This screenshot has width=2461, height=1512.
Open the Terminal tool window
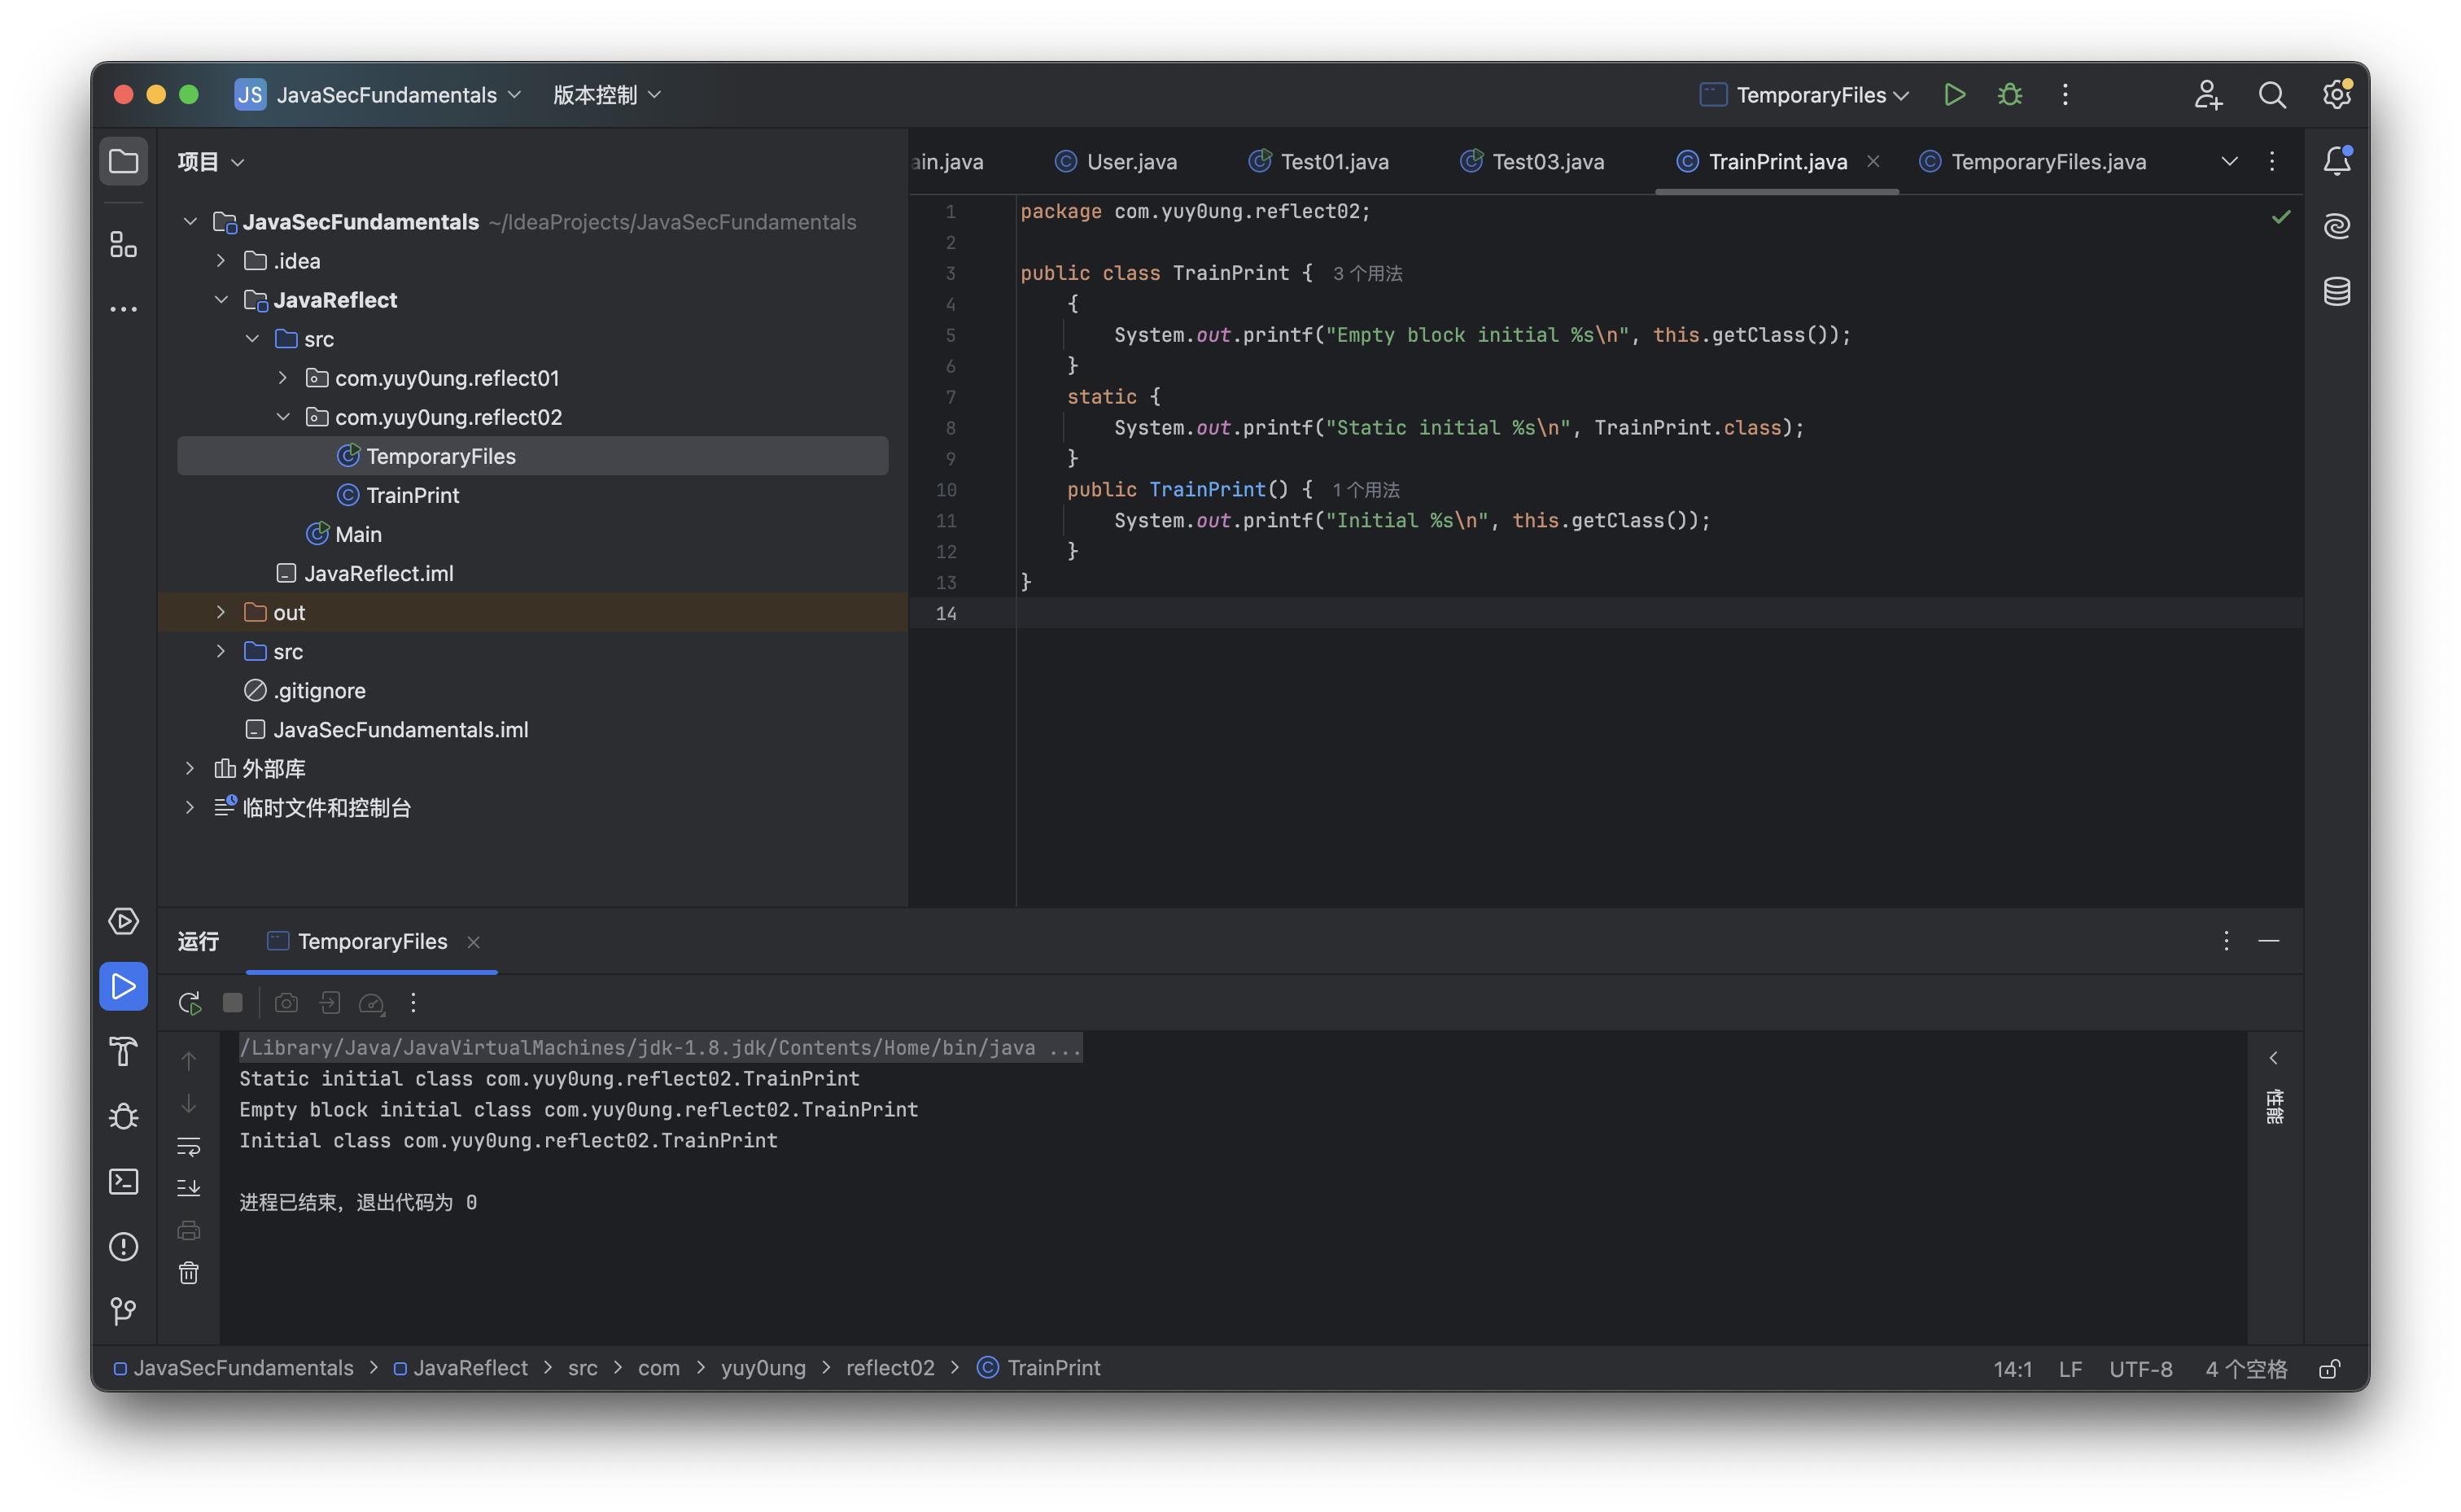coord(123,1182)
